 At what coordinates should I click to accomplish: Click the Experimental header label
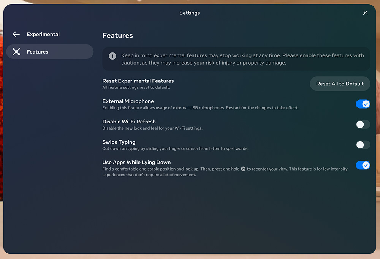[43, 34]
